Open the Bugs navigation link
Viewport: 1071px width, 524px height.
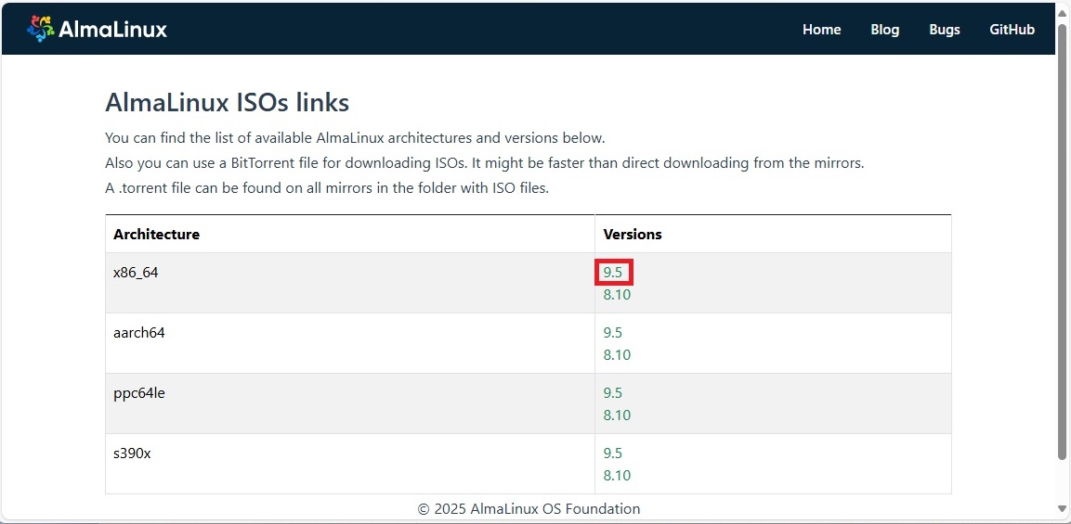pyautogui.click(x=945, y=30)
